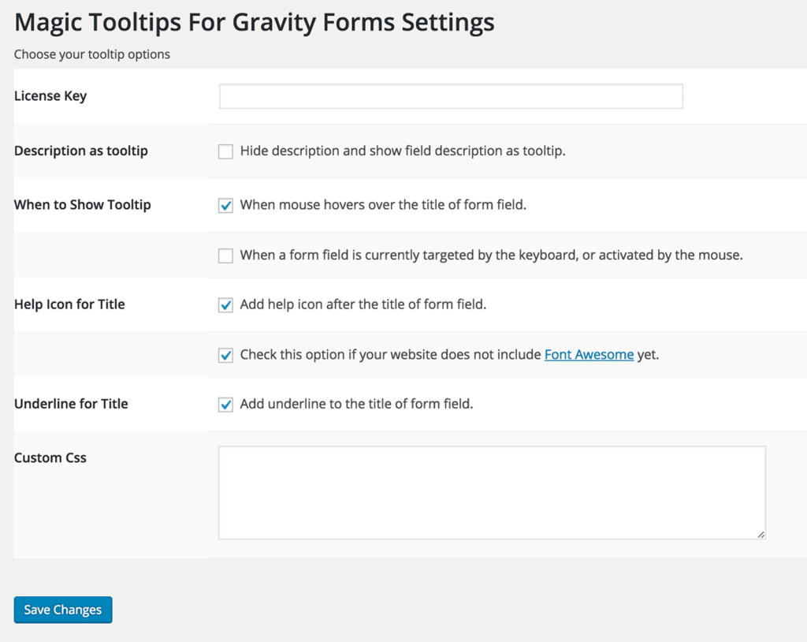Toggle the keyboard activation tooltip setting

[x=225, y=255]
